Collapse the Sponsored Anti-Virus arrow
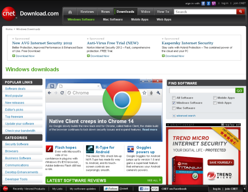This screenshot has height=192, width=248. click(88, 39)
